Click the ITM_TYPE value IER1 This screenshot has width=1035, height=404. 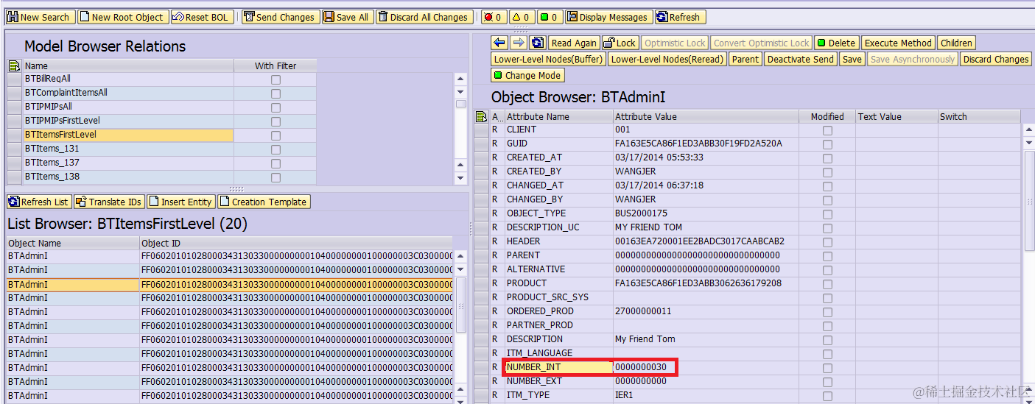point(624,395)
